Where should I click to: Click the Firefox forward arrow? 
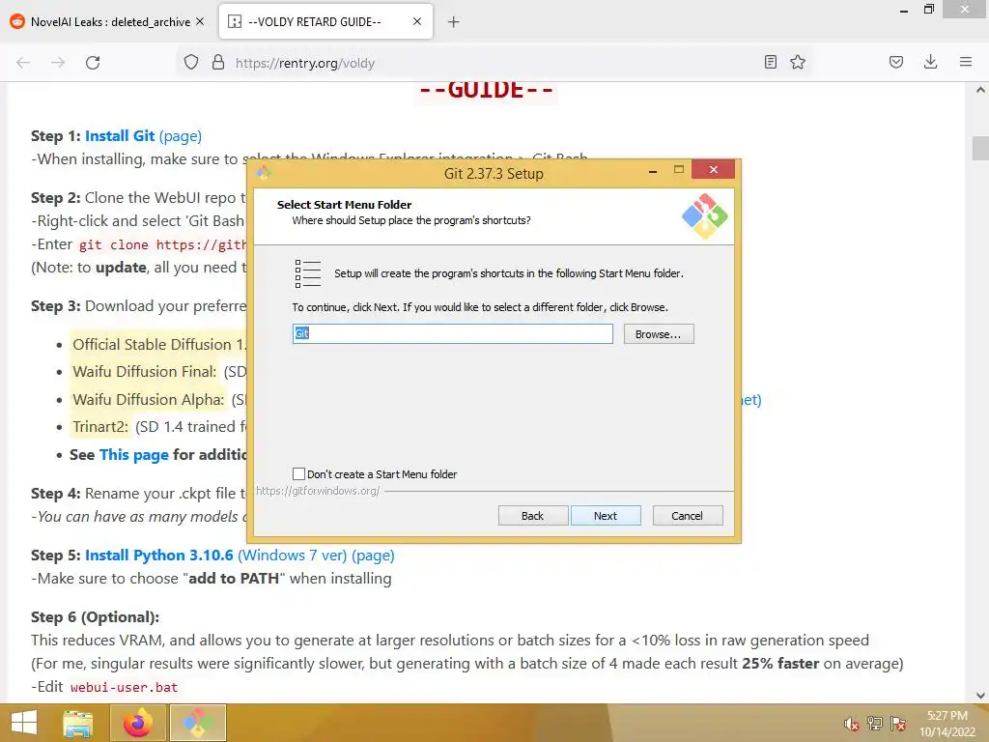58,63
